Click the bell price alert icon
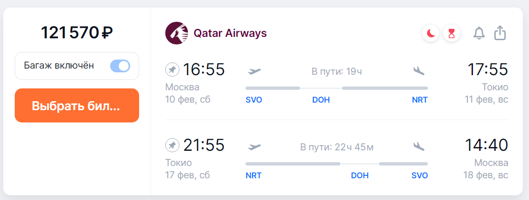529x200 pixels. tap(479, 34)
